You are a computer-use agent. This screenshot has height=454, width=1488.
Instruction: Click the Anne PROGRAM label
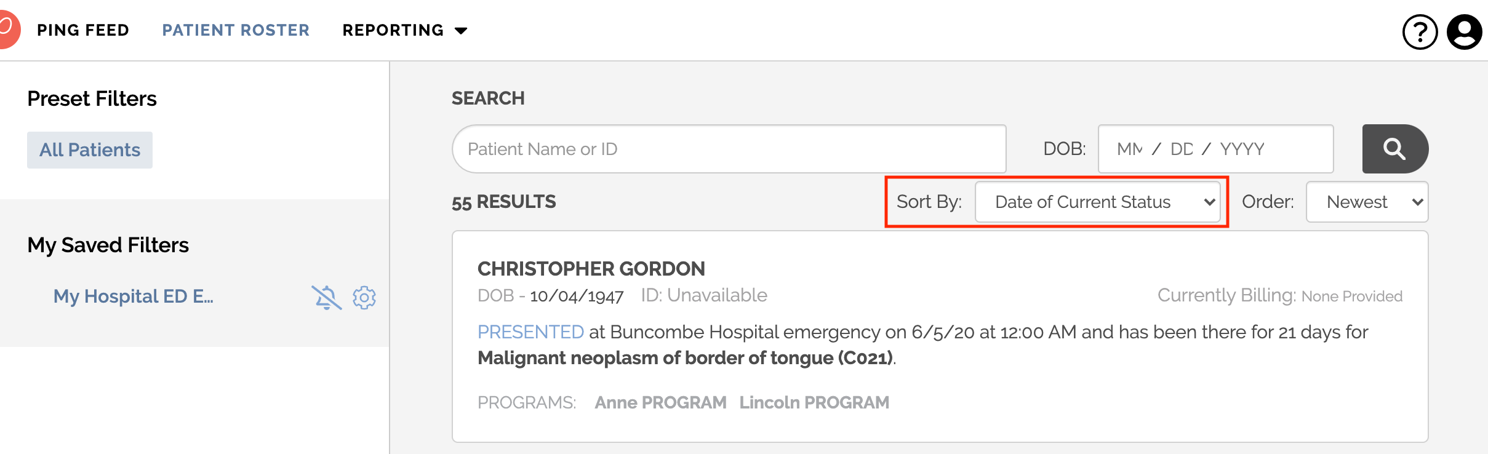pyautogui.click(x=660, y=402)
